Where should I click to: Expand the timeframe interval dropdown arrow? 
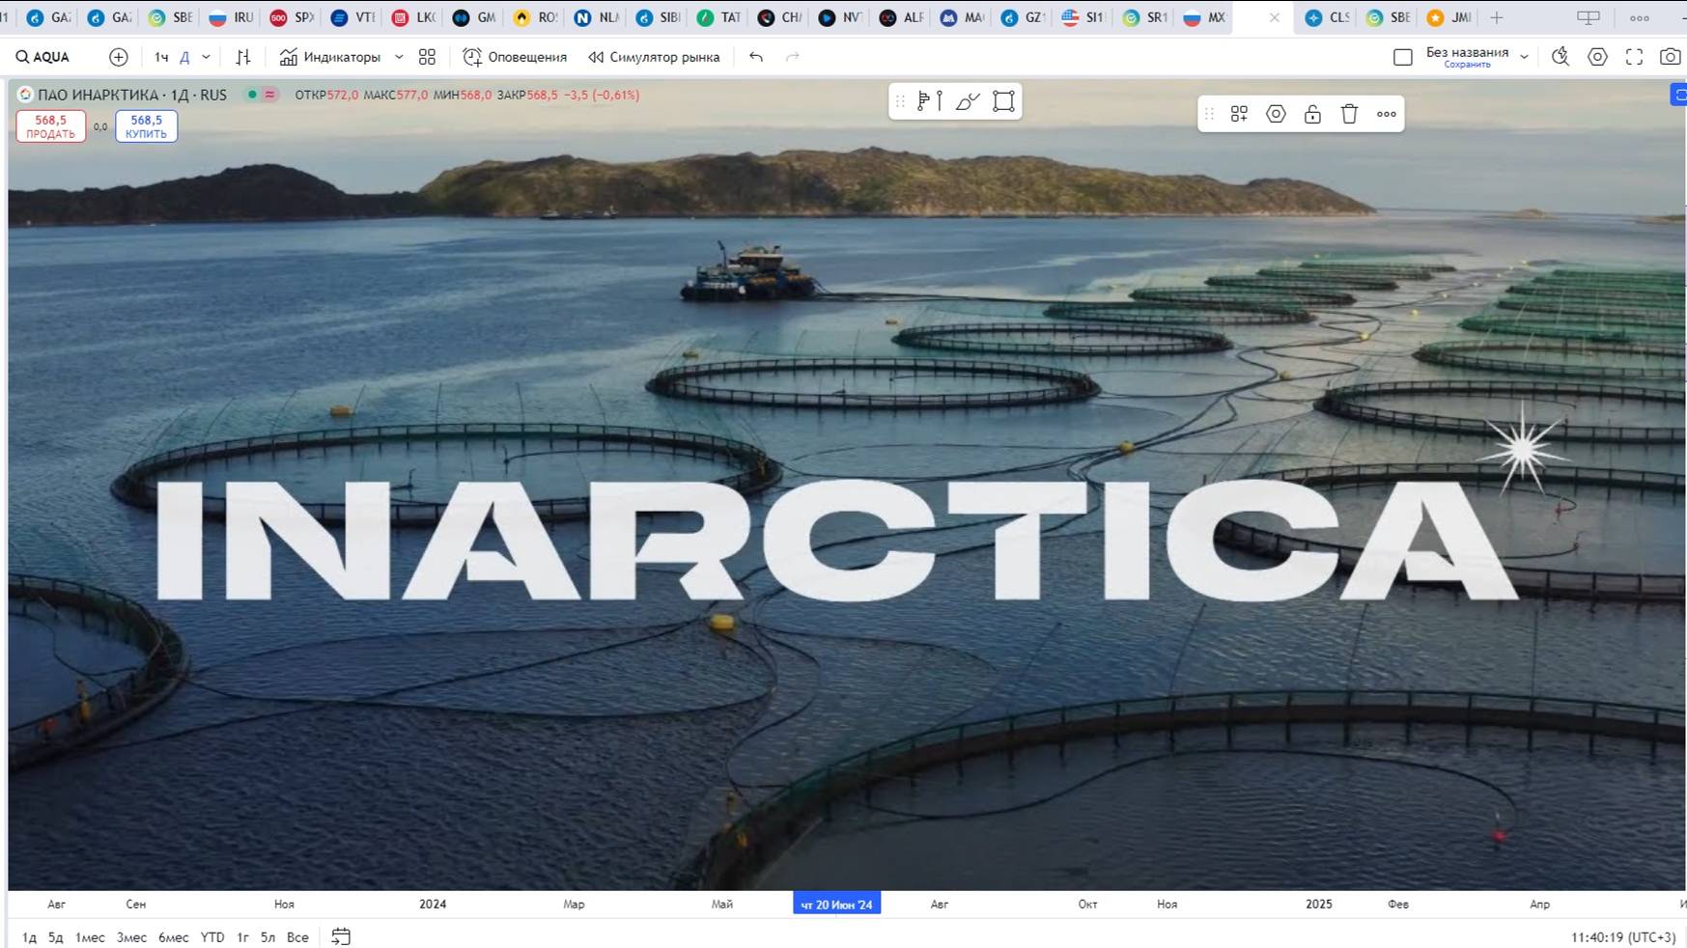tap(206, 57)
